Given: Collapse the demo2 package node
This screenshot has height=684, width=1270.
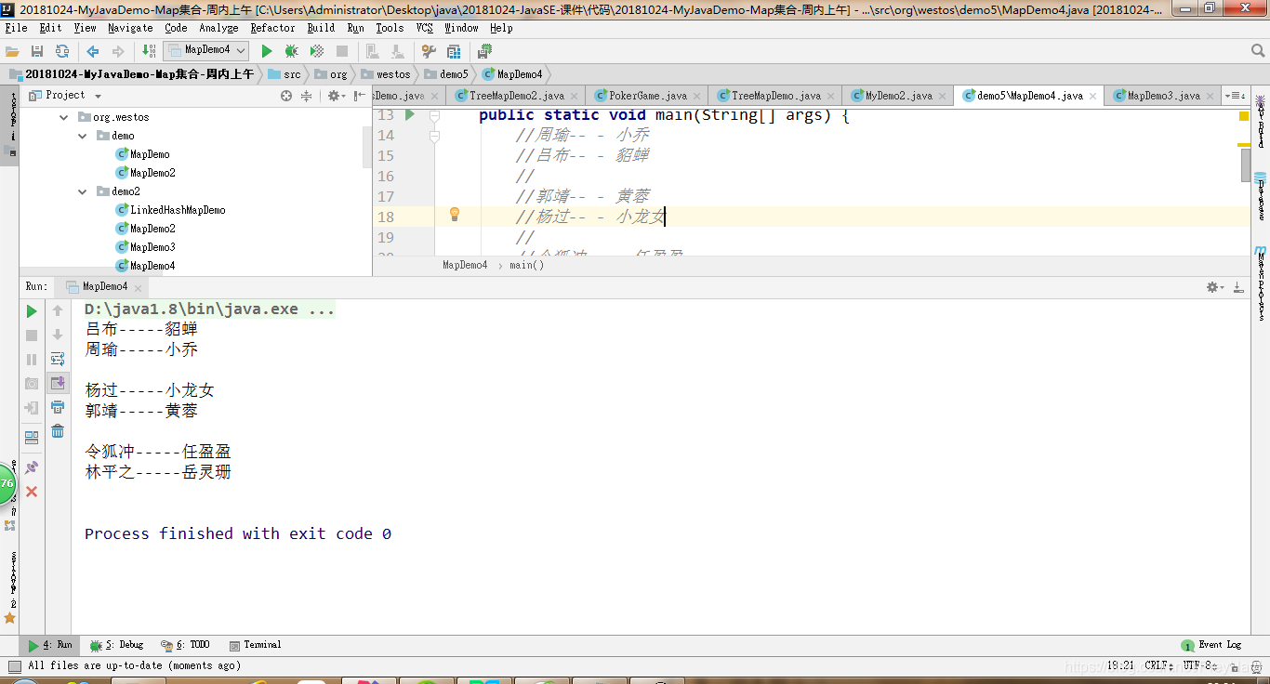Looking at the screenshot, I should (83, 191).
